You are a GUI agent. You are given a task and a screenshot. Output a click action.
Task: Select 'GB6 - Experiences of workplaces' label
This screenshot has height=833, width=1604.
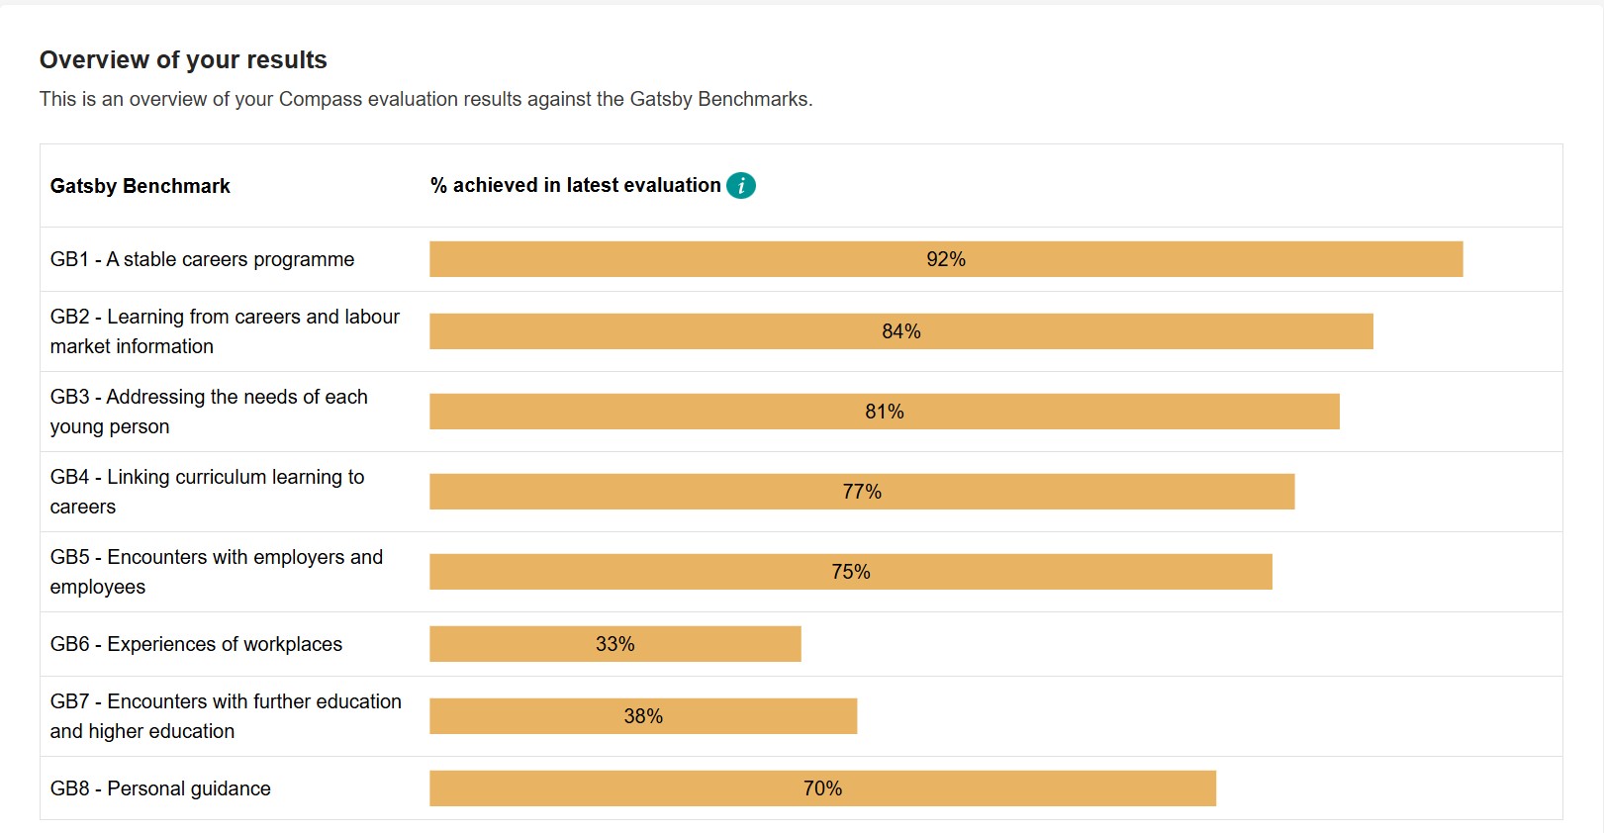point(196,644)
